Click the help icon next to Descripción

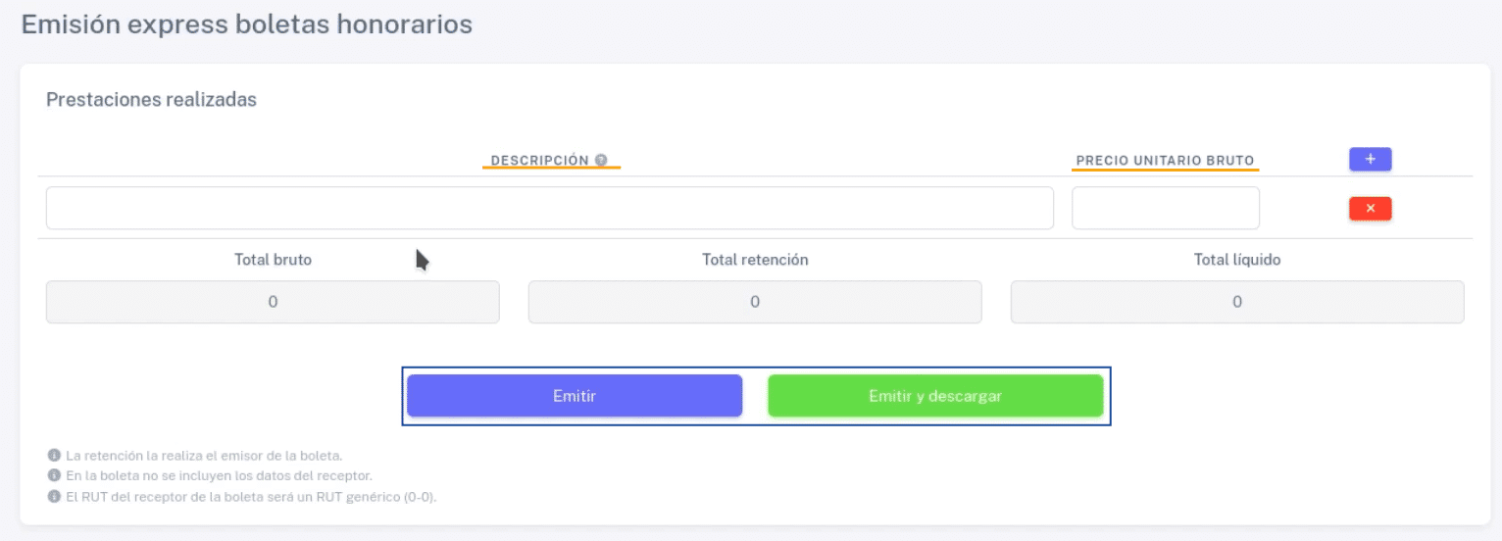click(x=601, y=161)
